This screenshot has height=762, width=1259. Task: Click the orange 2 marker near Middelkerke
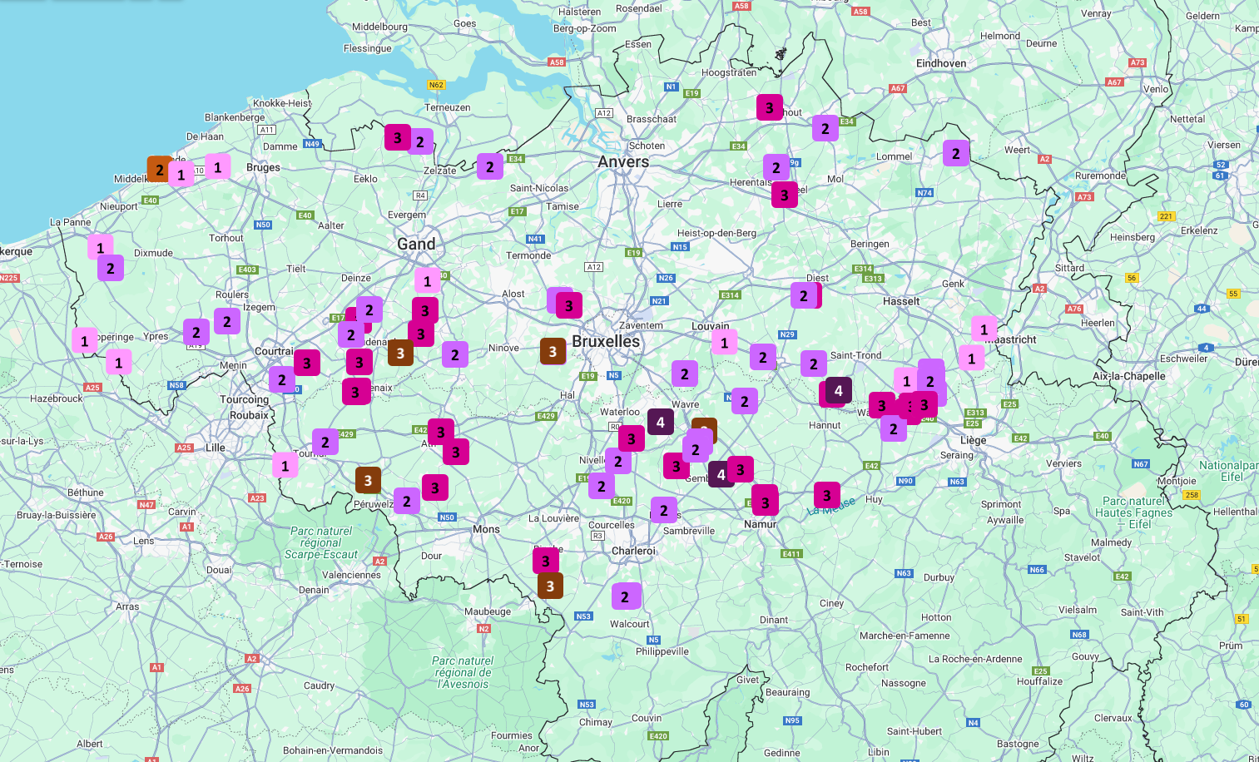tap(159, 169)
